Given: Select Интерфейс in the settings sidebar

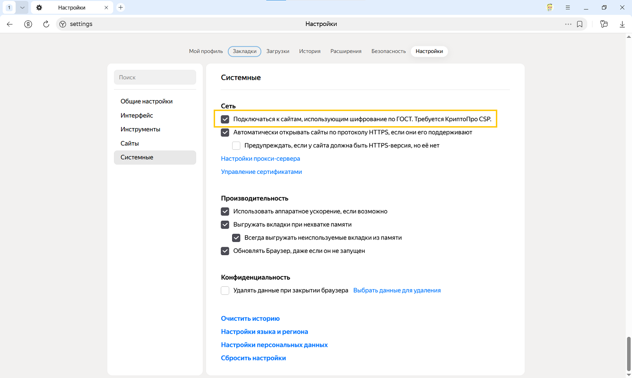Looking at the screenshot, I should coord(137,115).
